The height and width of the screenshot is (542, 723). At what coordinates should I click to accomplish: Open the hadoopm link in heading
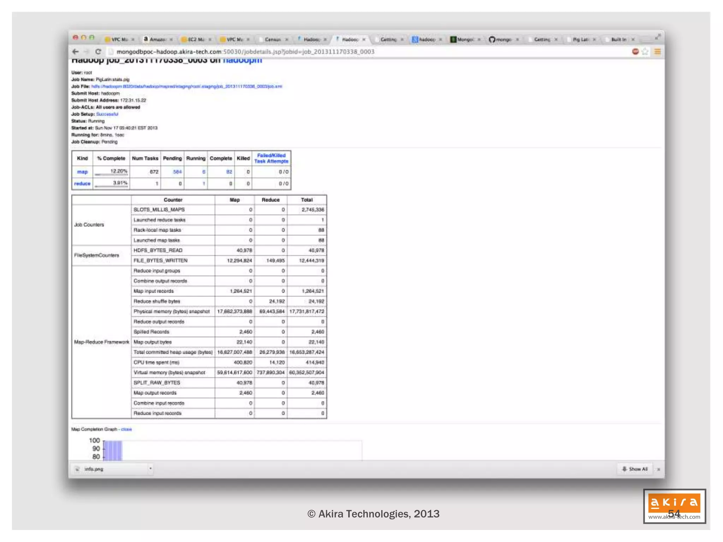tap(242, 61)
